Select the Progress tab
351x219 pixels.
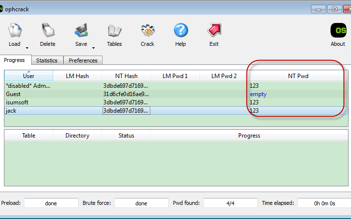[x=16, y=60]
